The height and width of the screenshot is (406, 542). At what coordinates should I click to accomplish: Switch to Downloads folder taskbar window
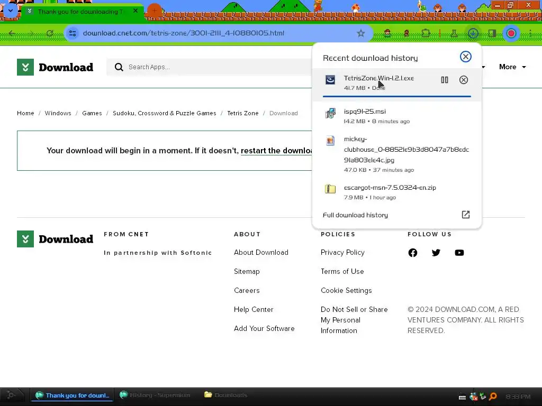pos(226,395)
